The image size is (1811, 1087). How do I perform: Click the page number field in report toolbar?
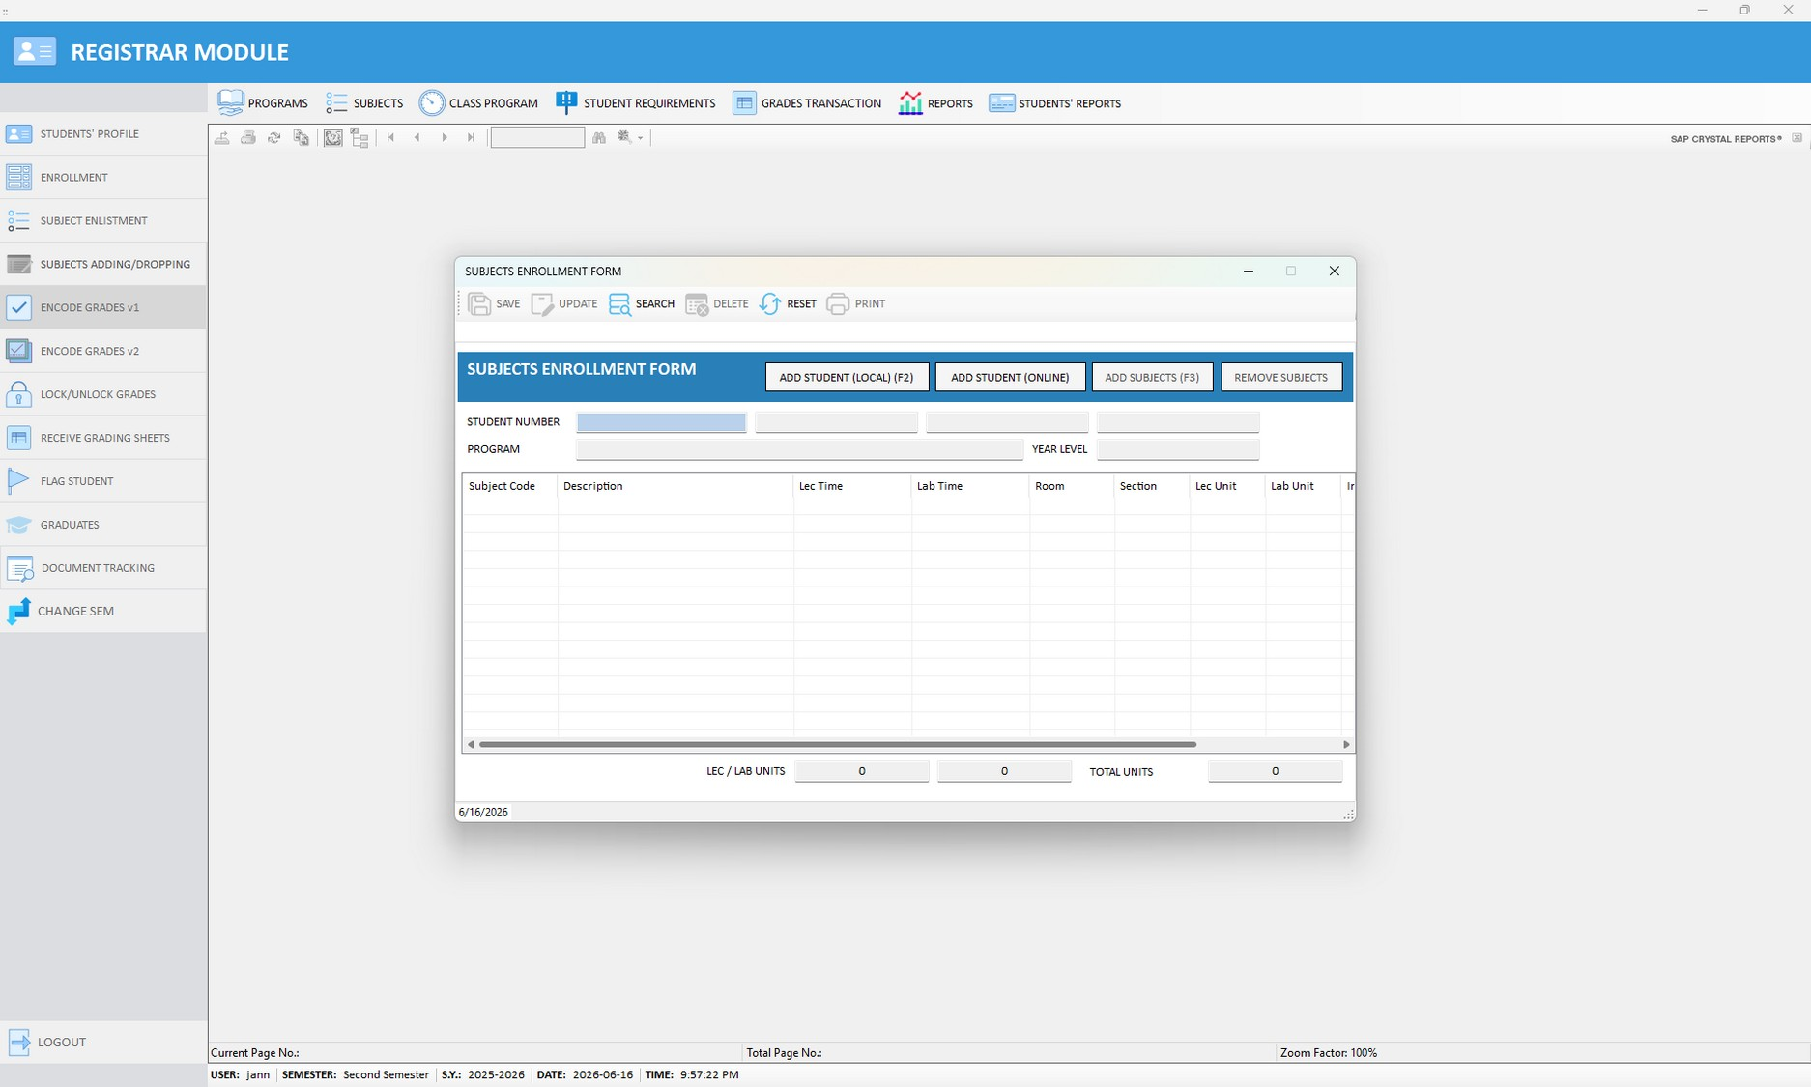tap(537, 137)
